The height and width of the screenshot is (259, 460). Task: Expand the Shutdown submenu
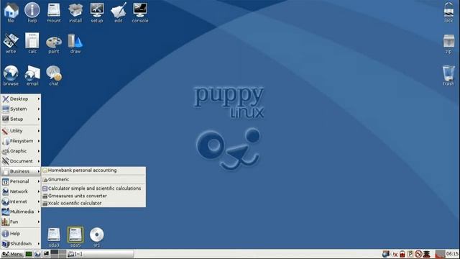coord(21,243)
